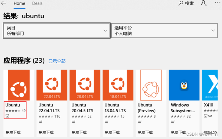Switch to the Home tab

click(x=19, y=3)
